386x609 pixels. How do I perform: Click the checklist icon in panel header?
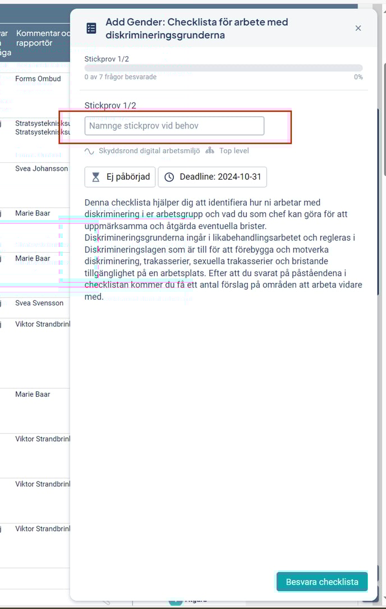click(90, 29)
